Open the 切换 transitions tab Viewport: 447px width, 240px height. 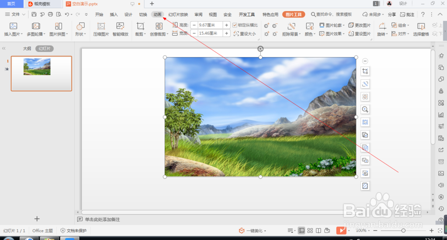143,14
